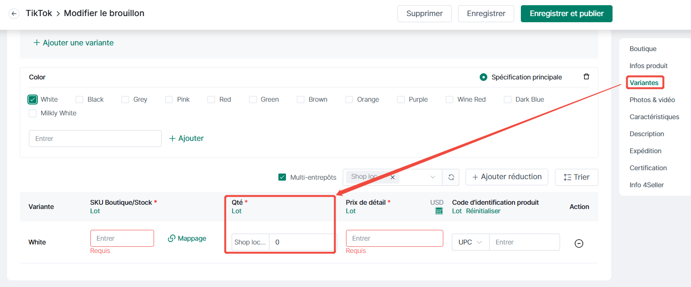This screenshot has height=287, width=691.
Task: Check the Black color option
Action: coord(79,99)
